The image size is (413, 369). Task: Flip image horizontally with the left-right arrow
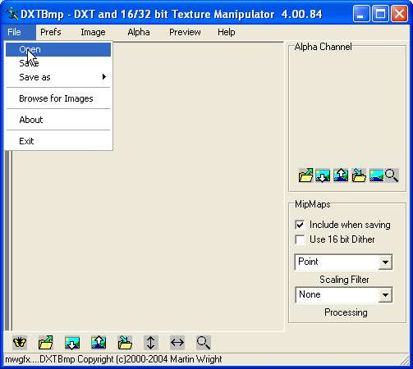[x=177, y=342]
